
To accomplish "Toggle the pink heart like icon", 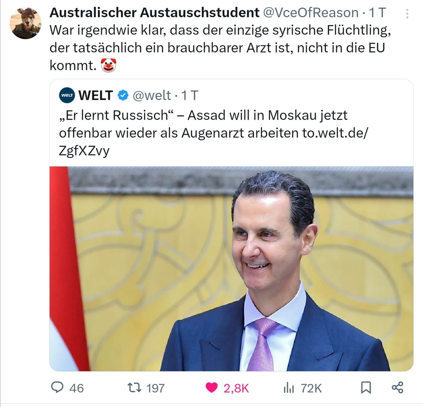I will (212, 387).
